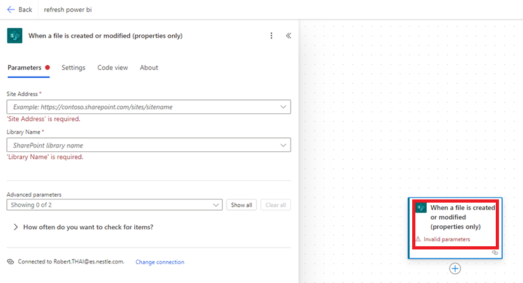Click the SharePoint icon on trigger card
This screenshot has height=283, width=523.
(x=421, y=208)
